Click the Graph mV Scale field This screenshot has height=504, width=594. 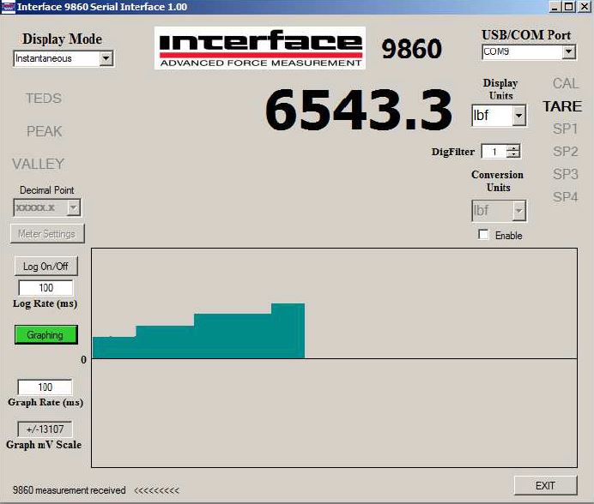coord(45,429)
